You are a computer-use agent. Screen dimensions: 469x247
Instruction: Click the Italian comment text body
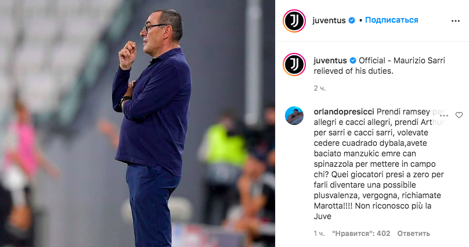pos(379,164)
